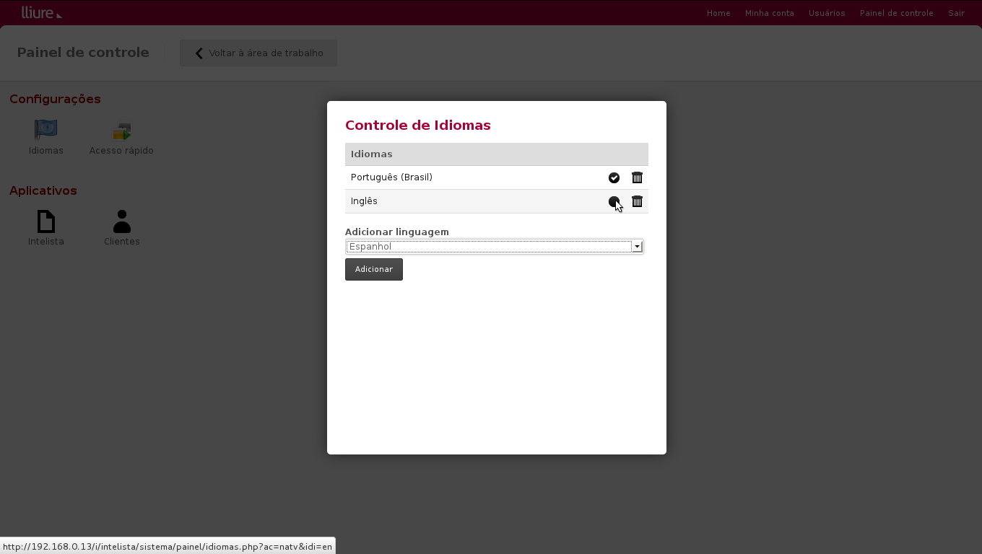The width and height of the screenshot is (982, 554).
Task: Open the Adicionar linguagem dropdown
Action: [x=494, y=247]
